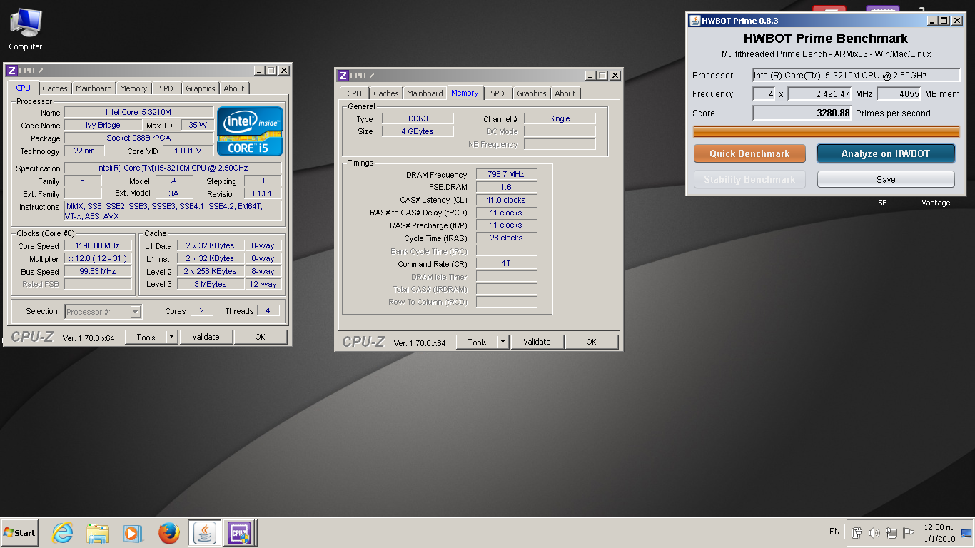Open About tab in left CPU-Z window

(x=234, y=88)
